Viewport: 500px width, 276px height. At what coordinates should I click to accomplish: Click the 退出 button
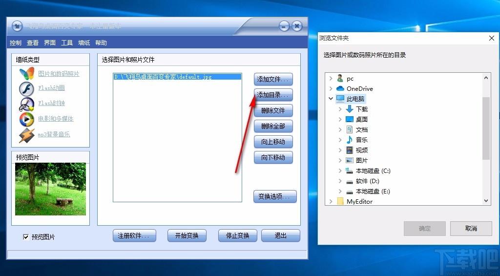[x=281, y=236]
